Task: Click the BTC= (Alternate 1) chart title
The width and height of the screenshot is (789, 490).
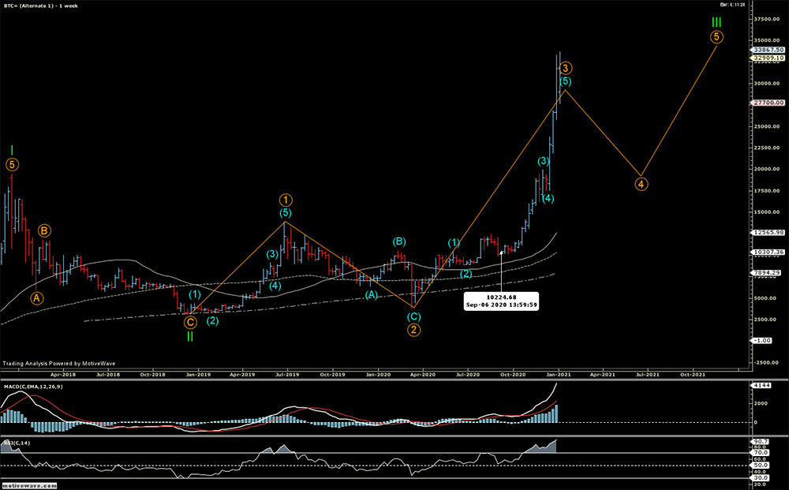Action: coord(37,5)
